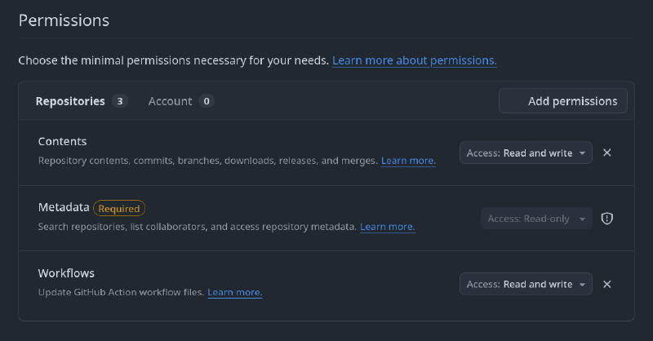This screenshot has width=653, height=341.
Task: Follow the Learn more link under Workflows
Action: pyautogui.click(x=235, y=292)
